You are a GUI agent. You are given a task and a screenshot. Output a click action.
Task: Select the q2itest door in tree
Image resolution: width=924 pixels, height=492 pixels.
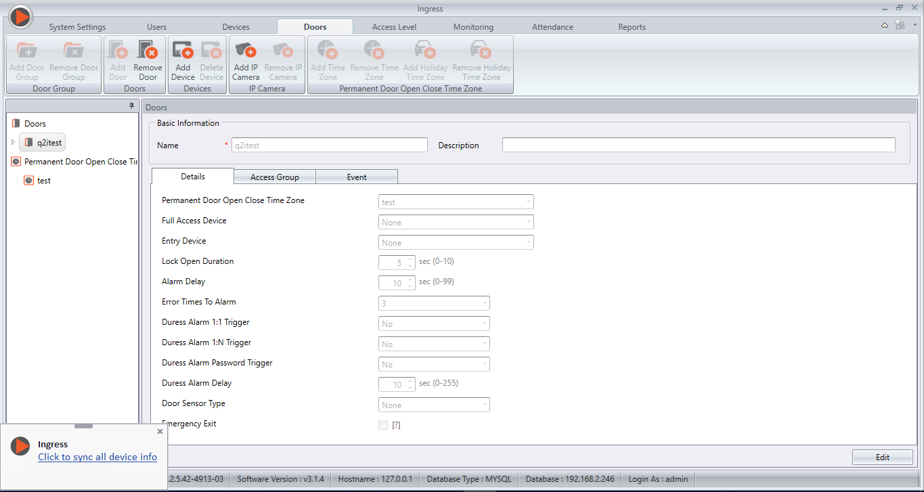click(x=43, y=143)
